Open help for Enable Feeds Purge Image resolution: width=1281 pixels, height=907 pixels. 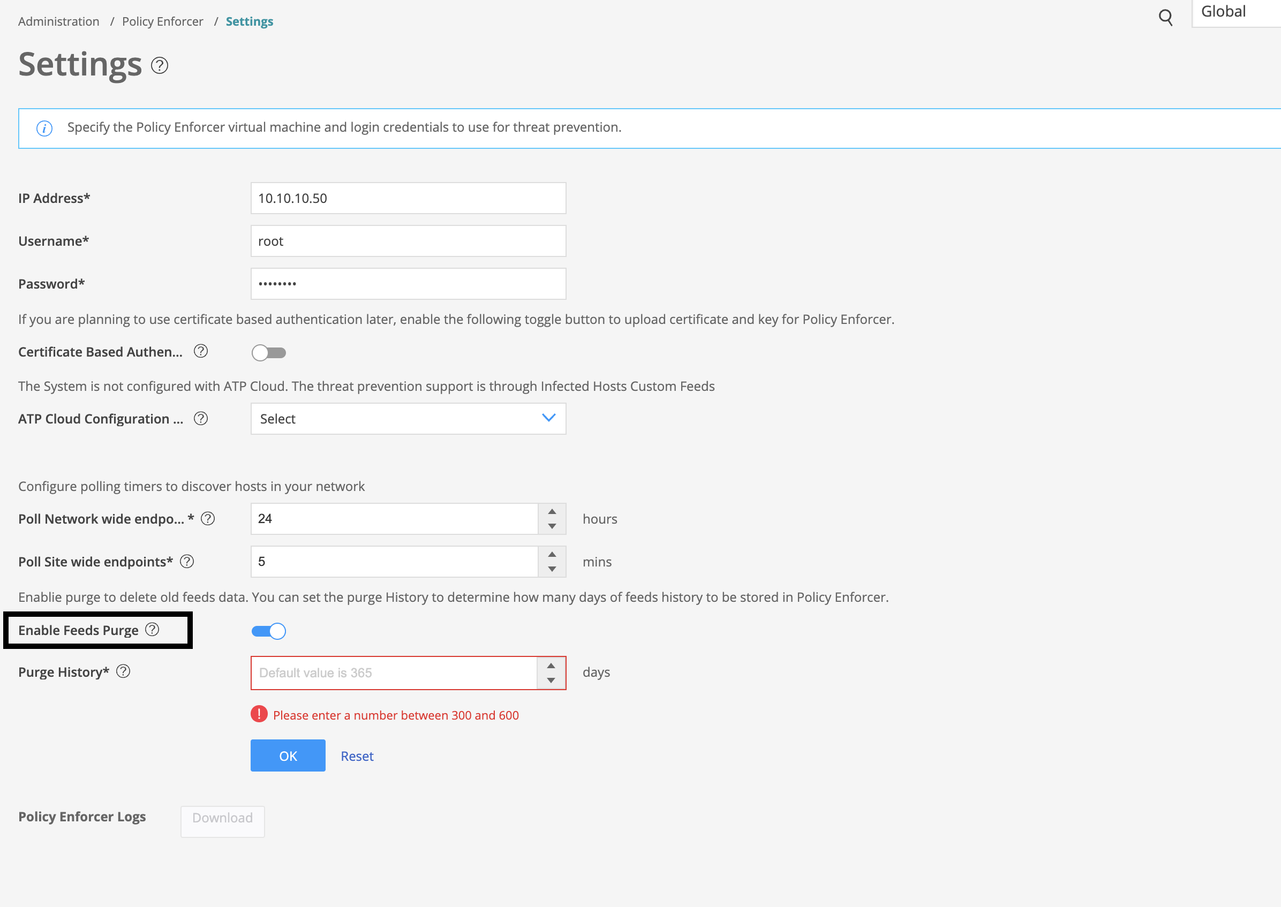(152, 630)
